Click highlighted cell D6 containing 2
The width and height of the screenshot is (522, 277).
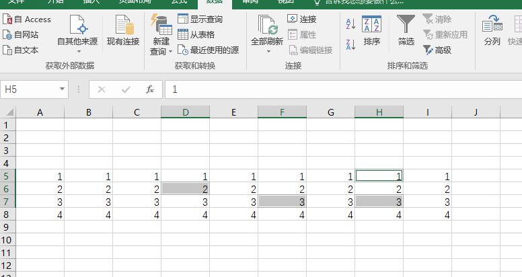tap(186, 189)
